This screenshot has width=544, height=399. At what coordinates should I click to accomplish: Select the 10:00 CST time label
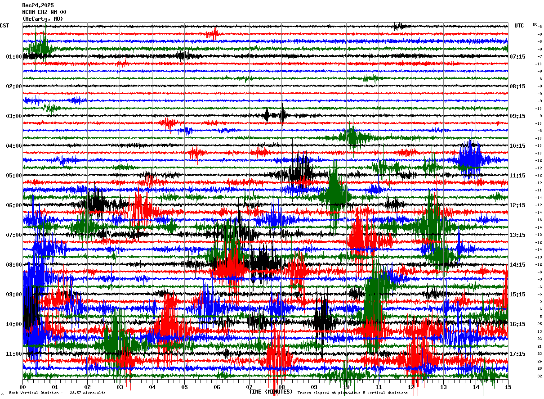pos(14,324)
